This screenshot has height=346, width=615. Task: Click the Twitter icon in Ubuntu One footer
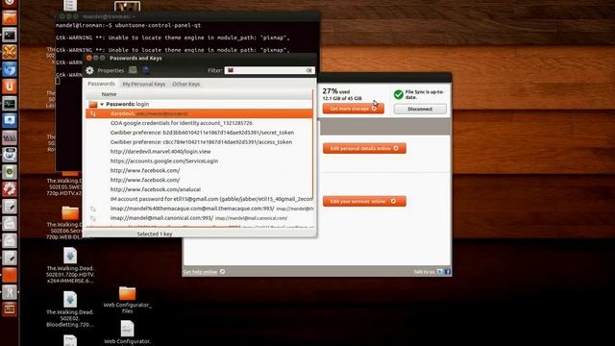click(x=440, y=271)
